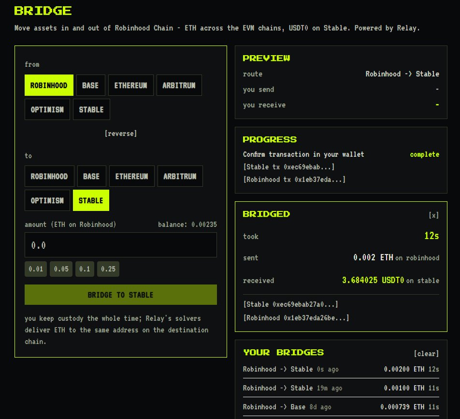Select the Robinhood -> Base 8d ago row
The height and width of the screenshot is (419, 460).
(341, 407)
